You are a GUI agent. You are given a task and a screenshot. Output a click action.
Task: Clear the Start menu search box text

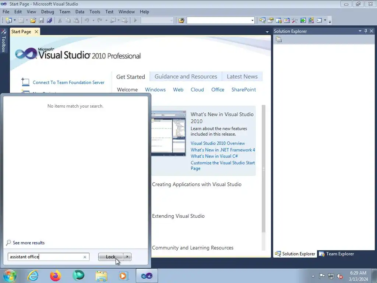85,257
